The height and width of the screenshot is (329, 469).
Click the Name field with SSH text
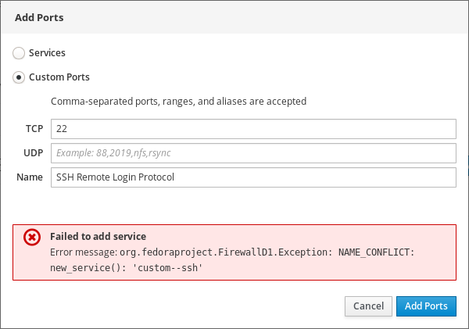[x=252, y=177]
